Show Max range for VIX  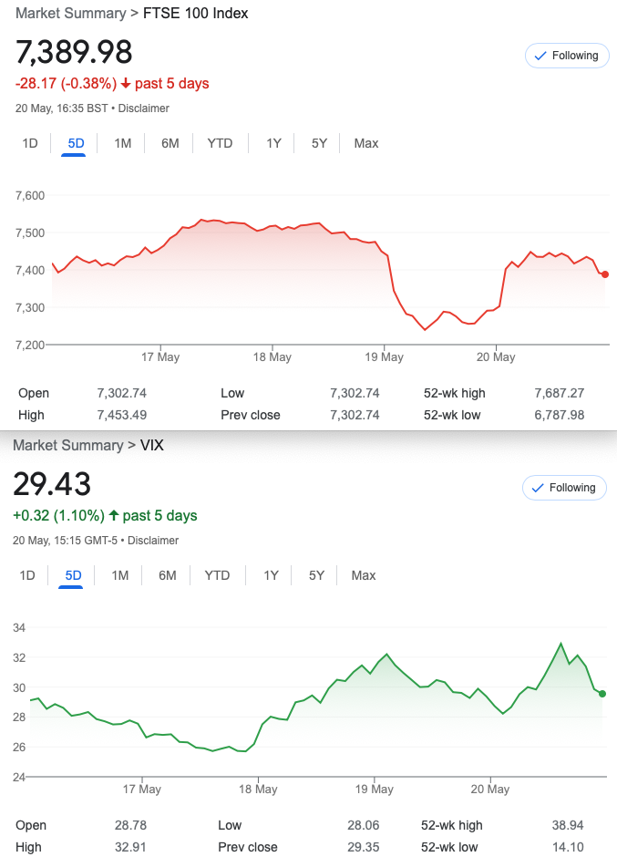coord(364,575)
